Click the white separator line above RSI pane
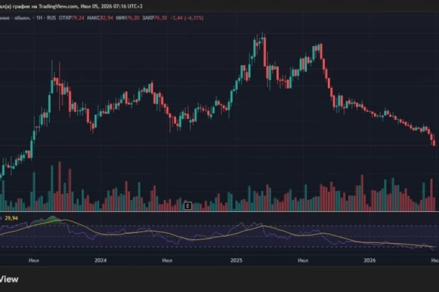 pyautogui.click(x=220, y=212)
